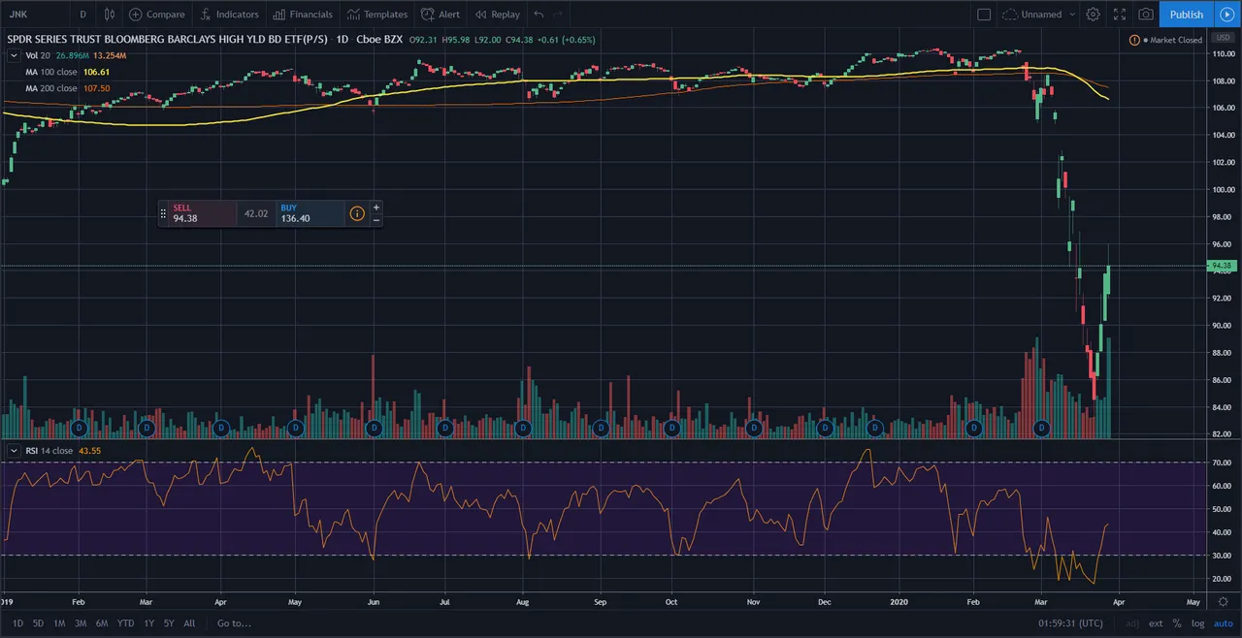1242x638 pixels.
Task: Click the dividend marker near April 2019
Action: click(220, 428)
